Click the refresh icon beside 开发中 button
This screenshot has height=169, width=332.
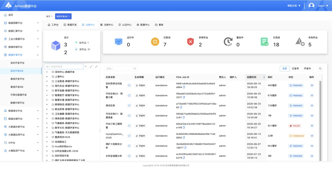(320, 68)
